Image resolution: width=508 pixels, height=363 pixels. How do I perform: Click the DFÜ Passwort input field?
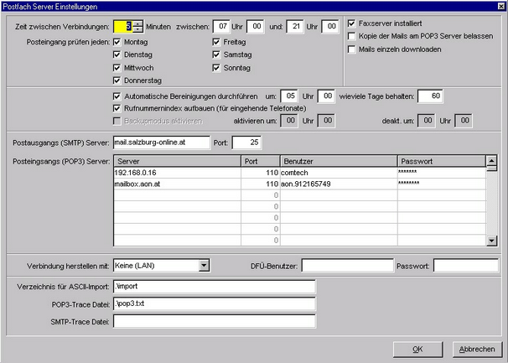tap(466, 266)
